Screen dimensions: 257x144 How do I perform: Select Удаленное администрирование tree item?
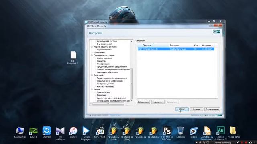coord(111,98)
